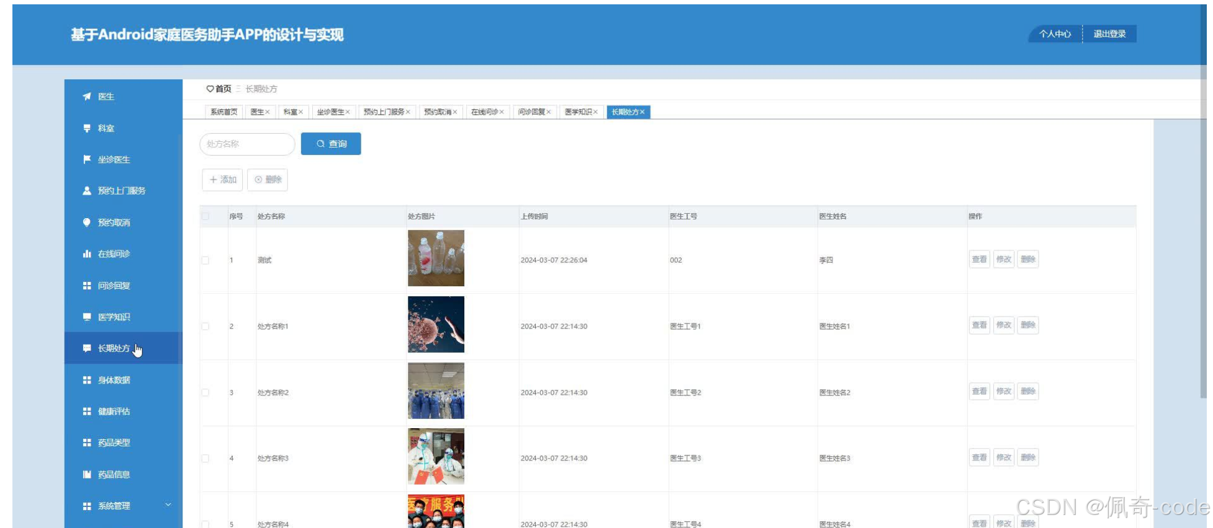Open the virus image in row 处方名称1
Viewport: 1213px width, 528px height.
(436, 324)
